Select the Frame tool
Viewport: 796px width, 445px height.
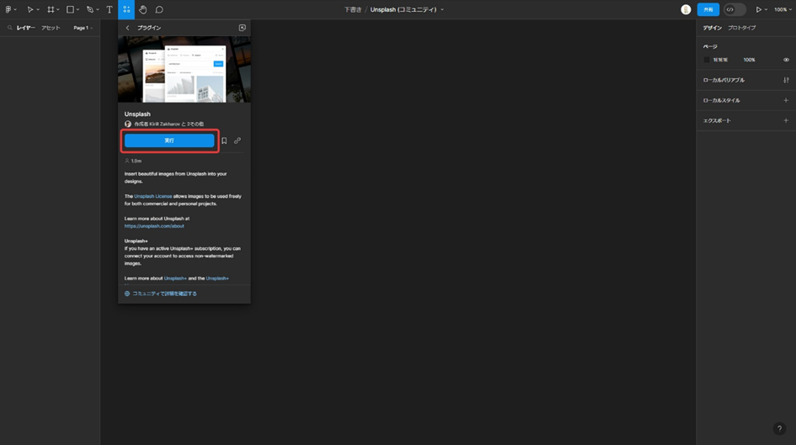(51, 9)
